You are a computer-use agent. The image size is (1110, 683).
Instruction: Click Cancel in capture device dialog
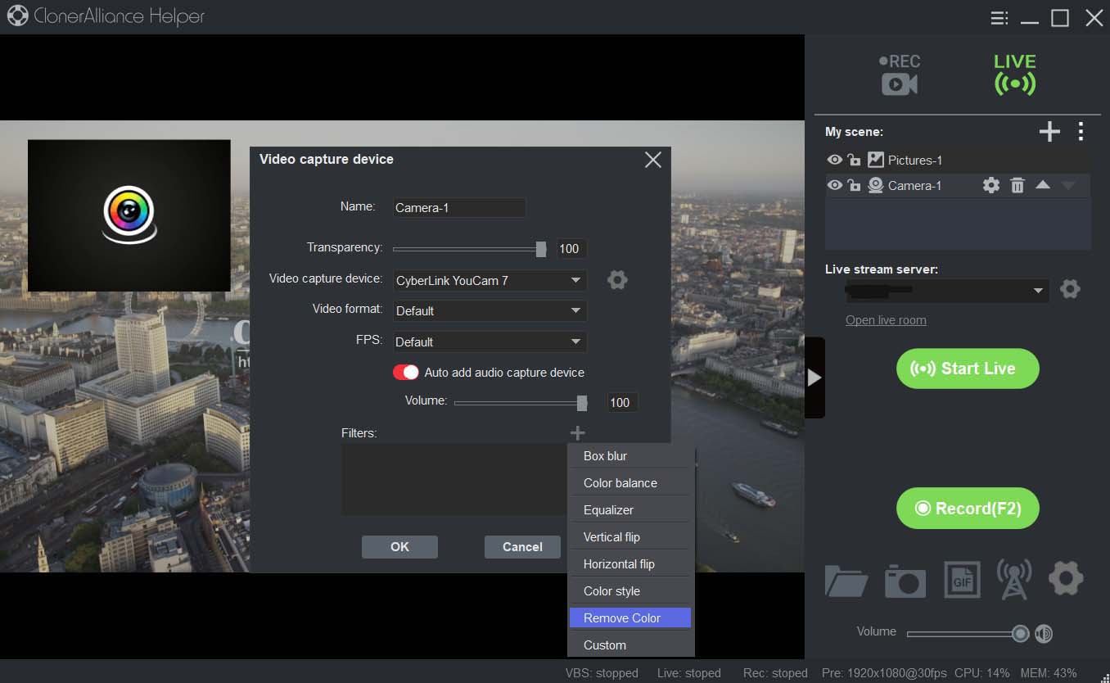(522, 547)
